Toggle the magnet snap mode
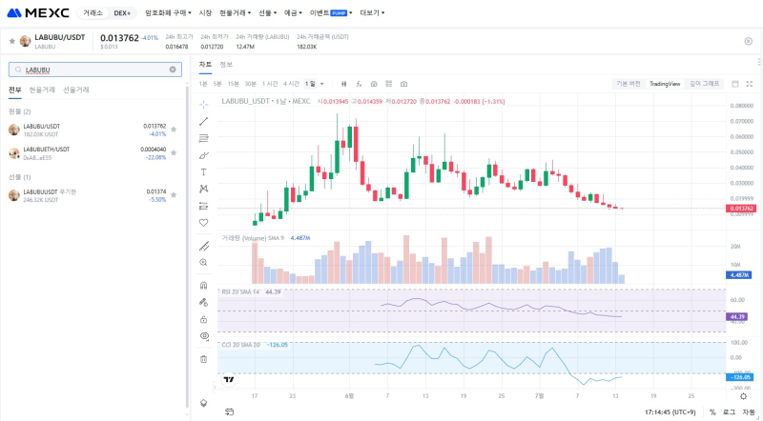Image resolution: width=763 pixels, height=421 pixels. coord(204,286)
